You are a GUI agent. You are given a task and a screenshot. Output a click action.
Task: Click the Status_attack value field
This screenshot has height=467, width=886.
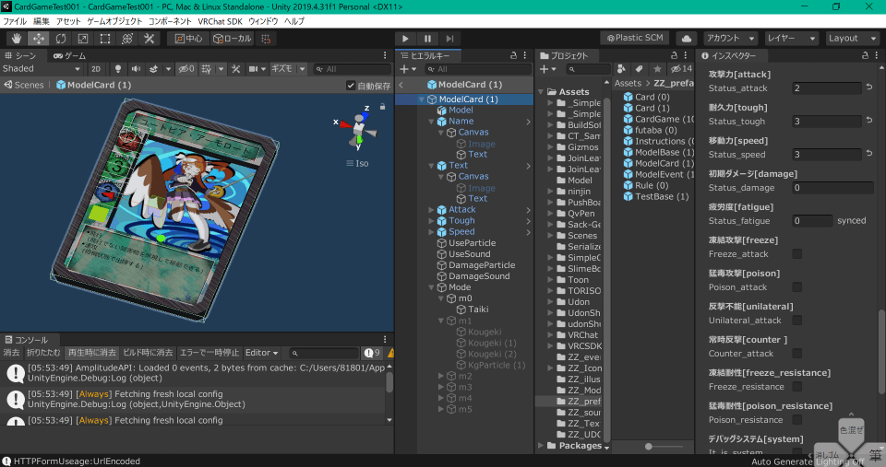coord(825,88)
